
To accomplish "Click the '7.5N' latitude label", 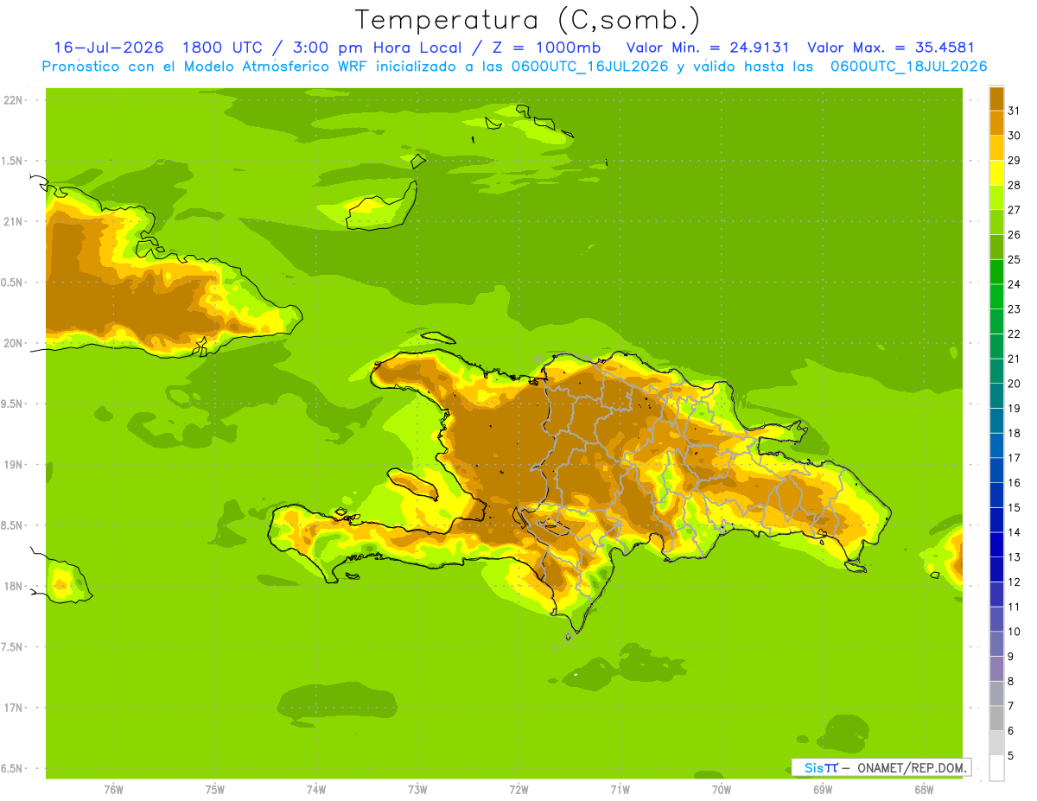I will coord(12,647).
